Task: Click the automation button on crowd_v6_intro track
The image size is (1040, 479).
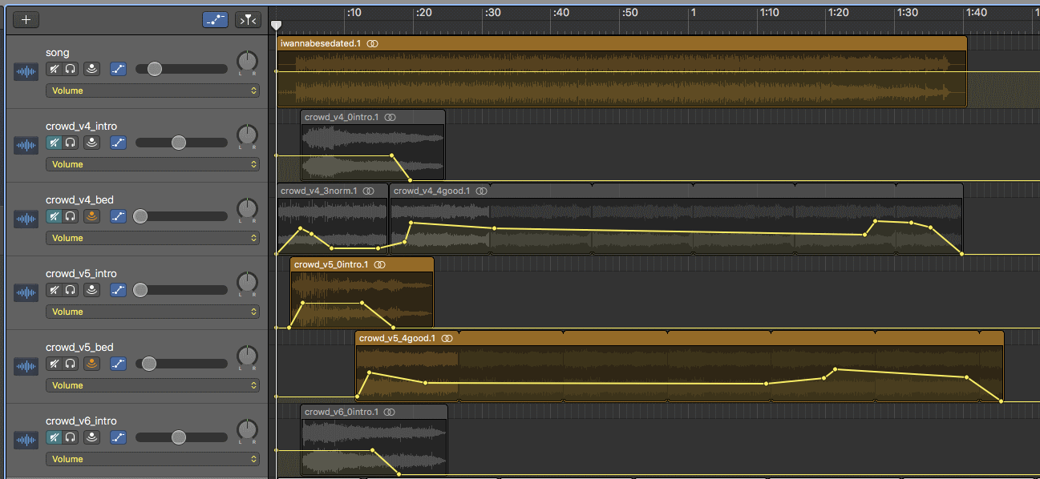Action: [x=118, y=437]
